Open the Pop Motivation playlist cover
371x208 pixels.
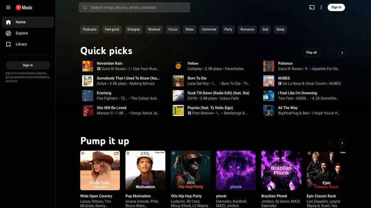tap(145, 171)
